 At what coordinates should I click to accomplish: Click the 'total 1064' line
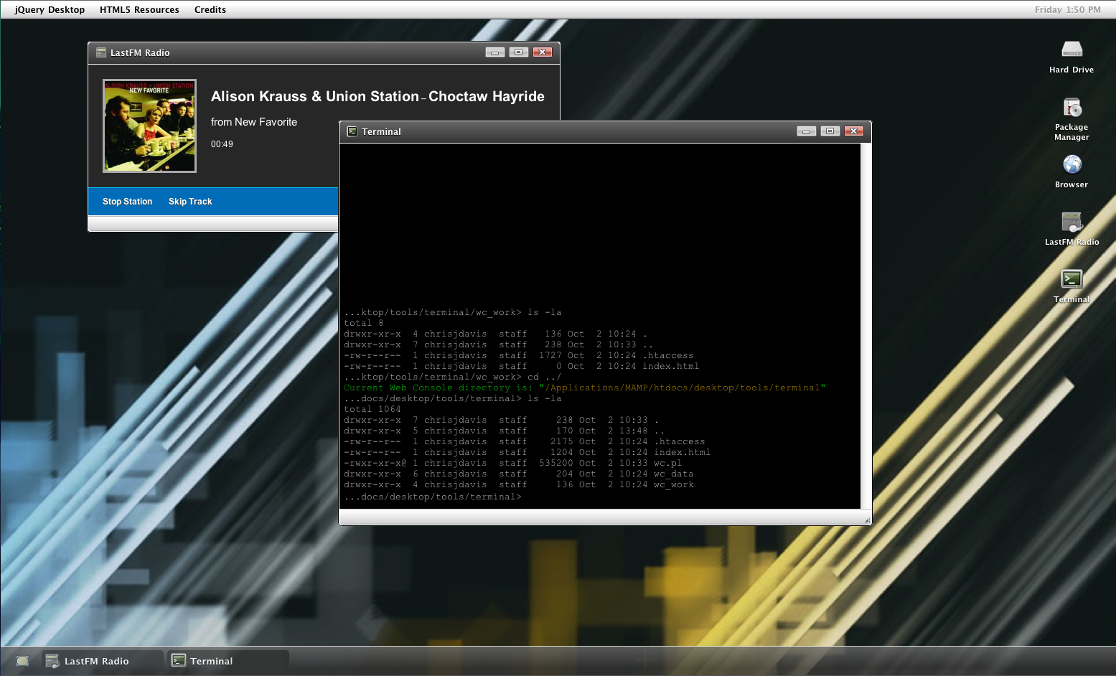[372, 409]
